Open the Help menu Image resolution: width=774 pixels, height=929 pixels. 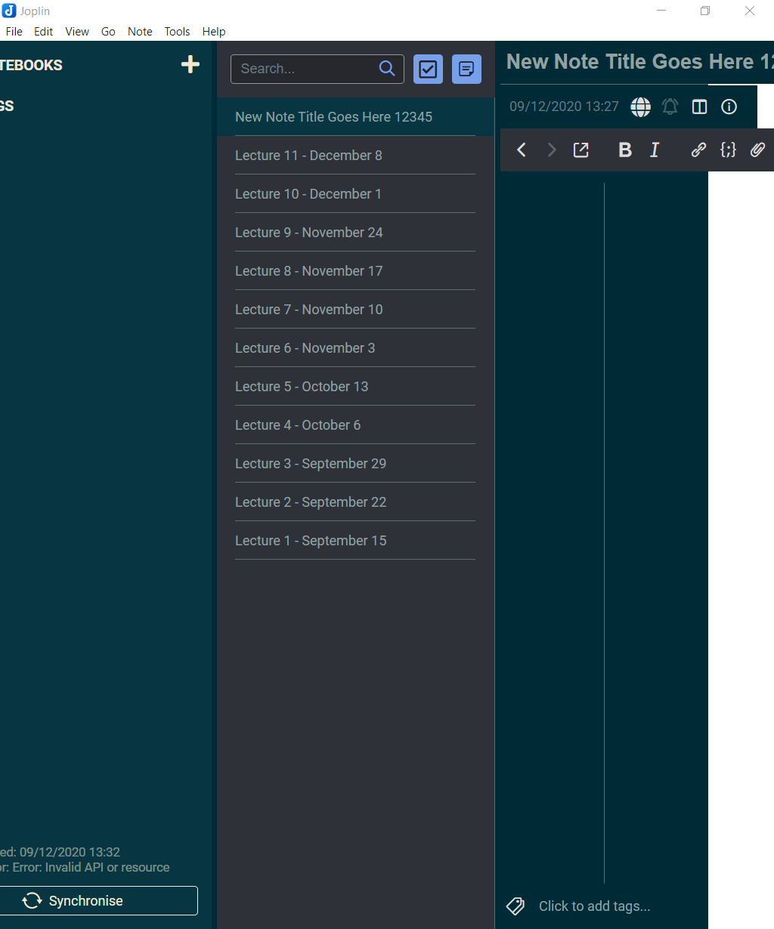(214, 32)
